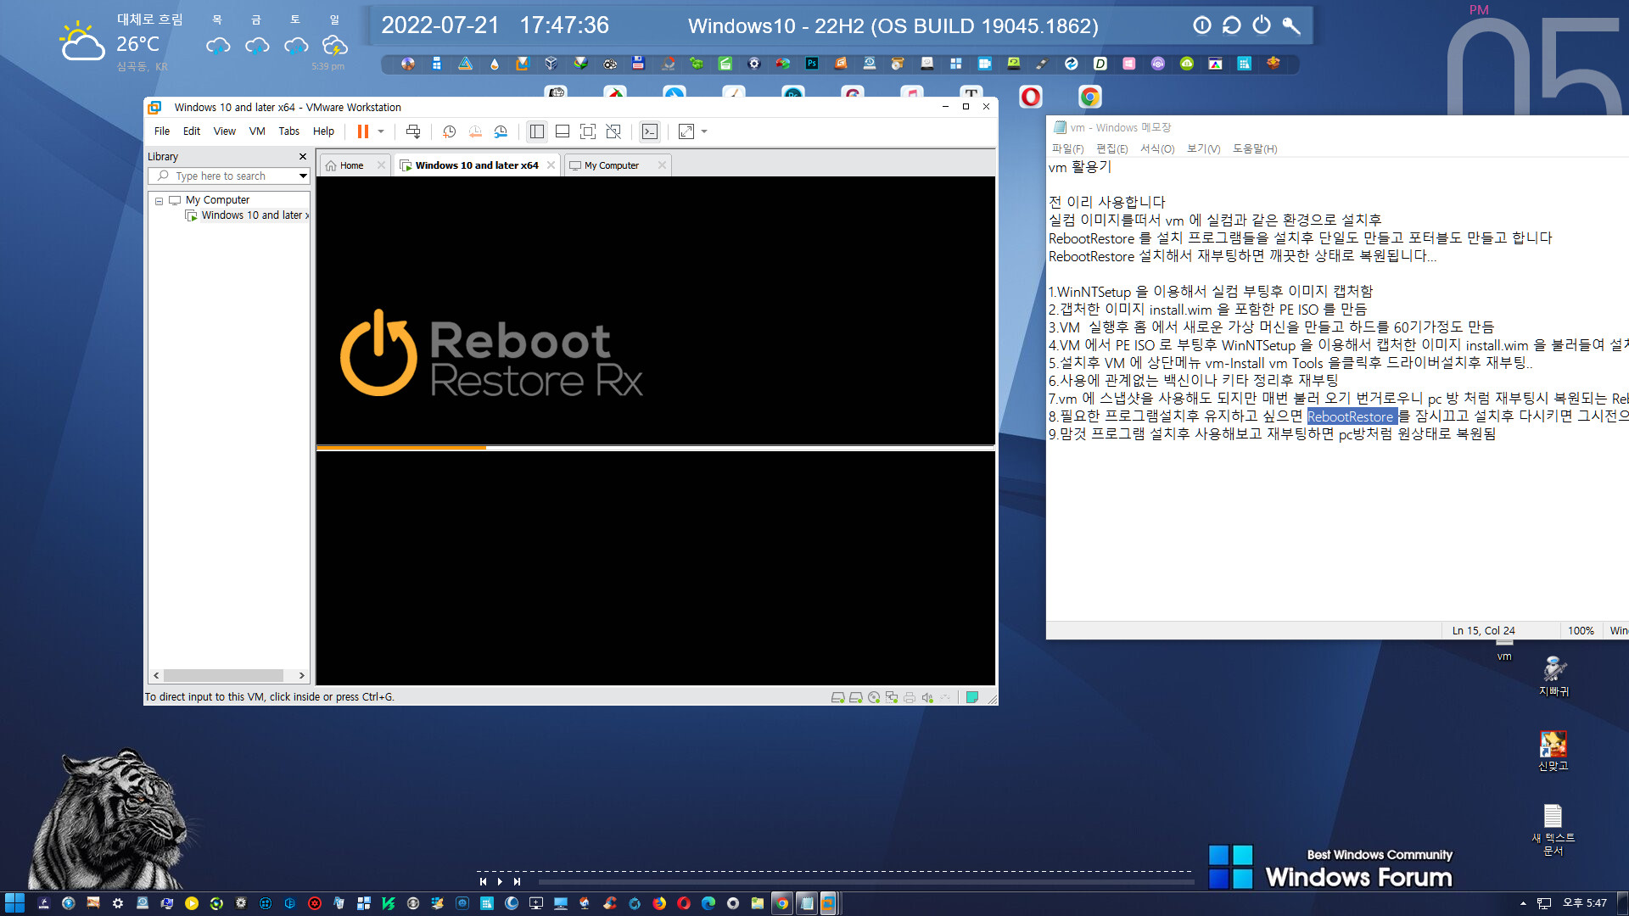Viewport: 1629px width, 916px height.
Task: Open Notepad 편집(E) menu
Action: click(x=1112, y=148)
